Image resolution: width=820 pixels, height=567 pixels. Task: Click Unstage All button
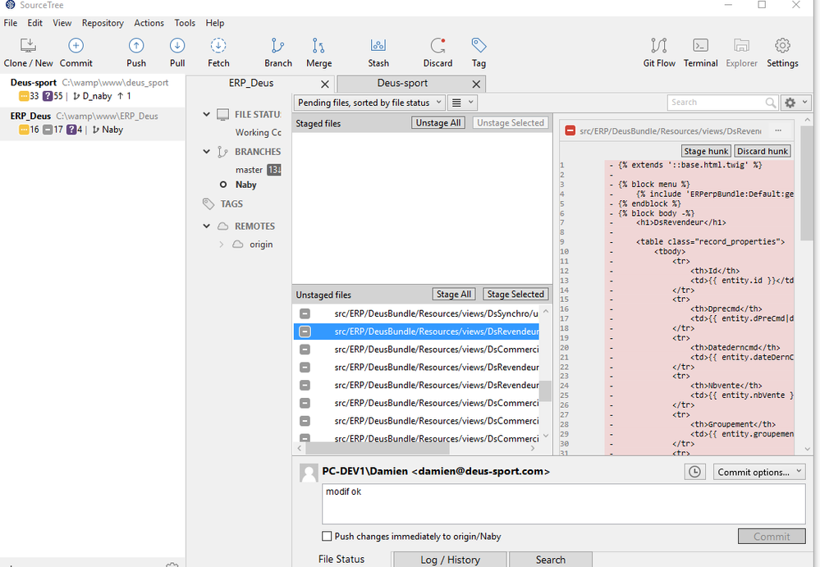438,123
